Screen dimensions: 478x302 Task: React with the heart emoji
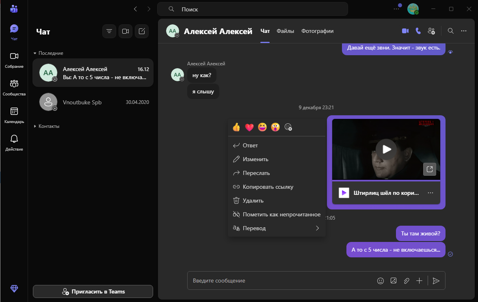(249, 127)
